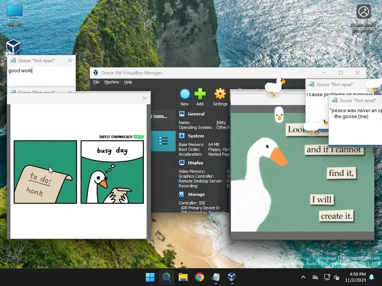Click the '64 MB' base memory value
Screen dimensions: 382x286
(214, 144)
